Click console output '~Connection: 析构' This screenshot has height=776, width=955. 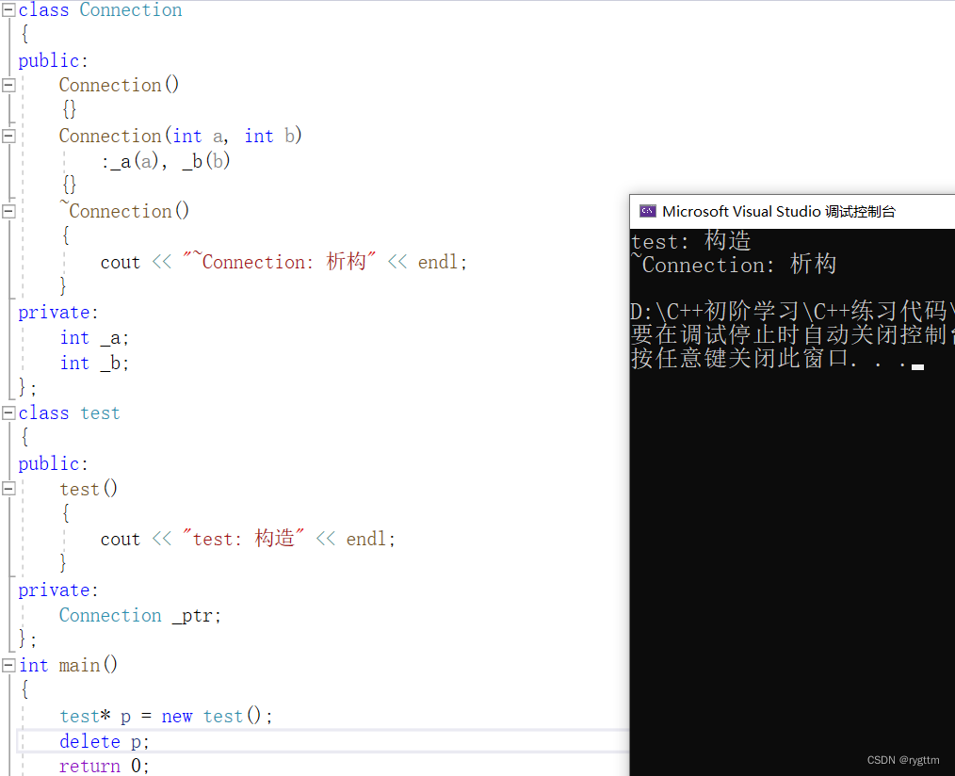coord(734,265)
